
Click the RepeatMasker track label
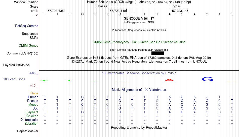(28, 131)
